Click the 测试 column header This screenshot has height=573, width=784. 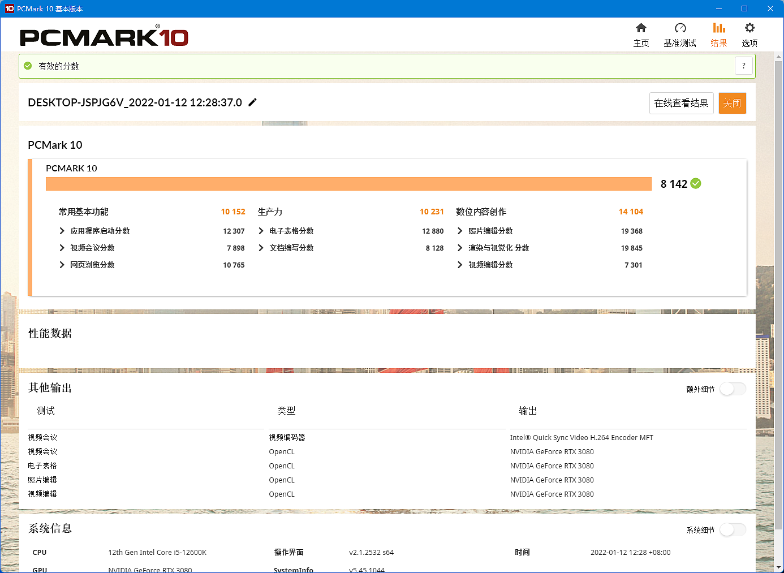coord(46,411)
